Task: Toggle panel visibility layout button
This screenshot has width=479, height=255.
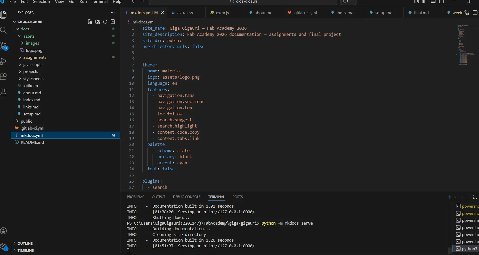Action: pyautogui.click(x=433, y=2)
